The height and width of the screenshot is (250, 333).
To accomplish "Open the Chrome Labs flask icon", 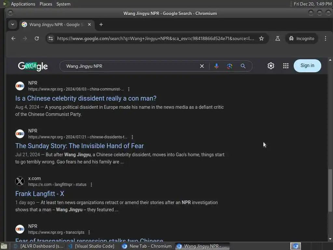I will click(x=278, y=38).
